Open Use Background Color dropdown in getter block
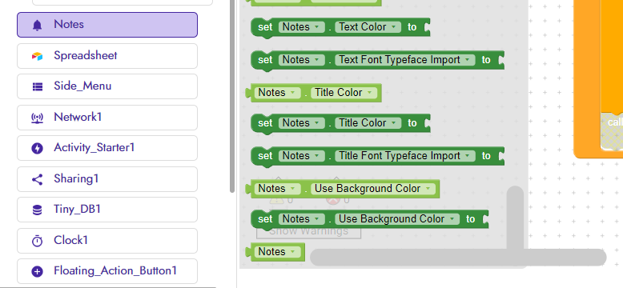The height and width of the screenshot is (288, 623). coord(373,189)
